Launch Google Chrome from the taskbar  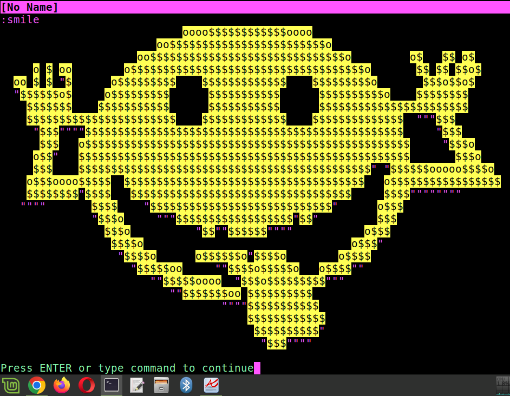click(37, 385)
